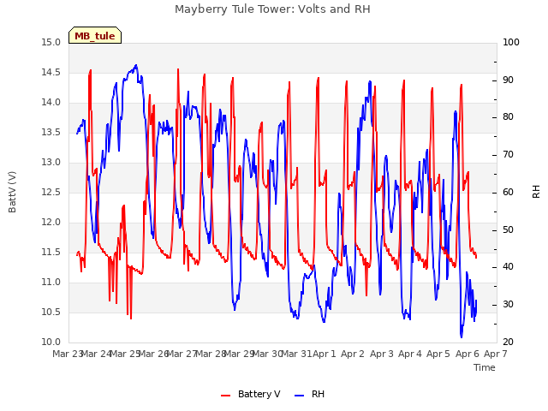Select the 13.0 left axis tick label

[51, 163]
